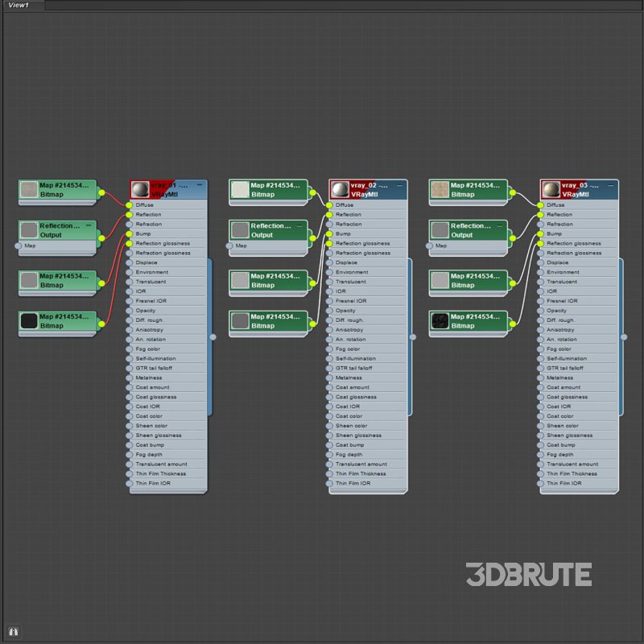644x644 pixels.
Task: Switch to the View1 tab
Action: 19,6
